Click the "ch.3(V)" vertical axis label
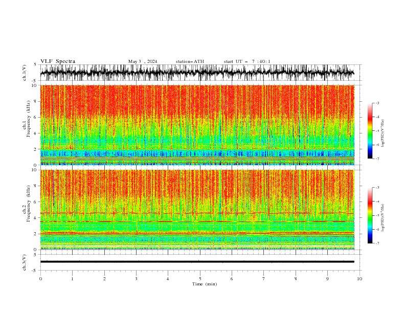 25,262
